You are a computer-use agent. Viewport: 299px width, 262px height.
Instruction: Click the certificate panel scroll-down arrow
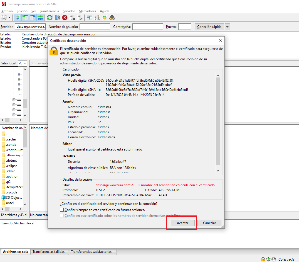[x=218, y=171]
